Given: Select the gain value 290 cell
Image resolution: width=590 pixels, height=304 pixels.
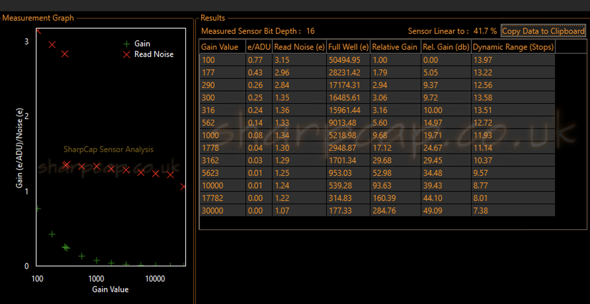Looking at the screenshot, I should tap(223, 85).
